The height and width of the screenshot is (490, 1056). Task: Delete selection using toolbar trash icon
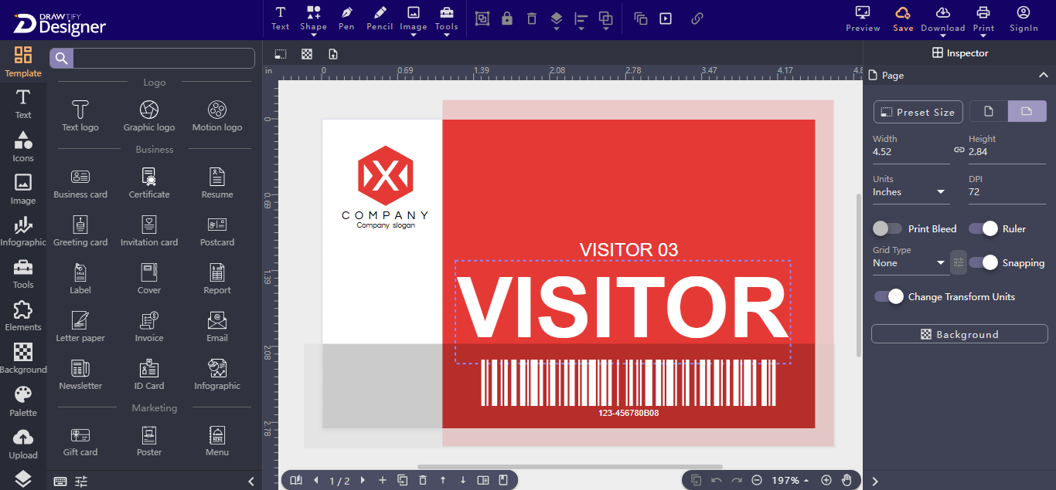coord(531,18)
